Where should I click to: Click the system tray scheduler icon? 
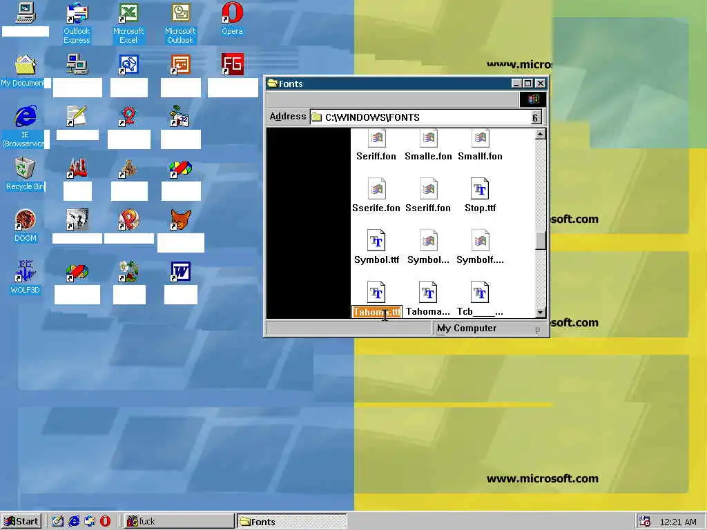(645, 522)
